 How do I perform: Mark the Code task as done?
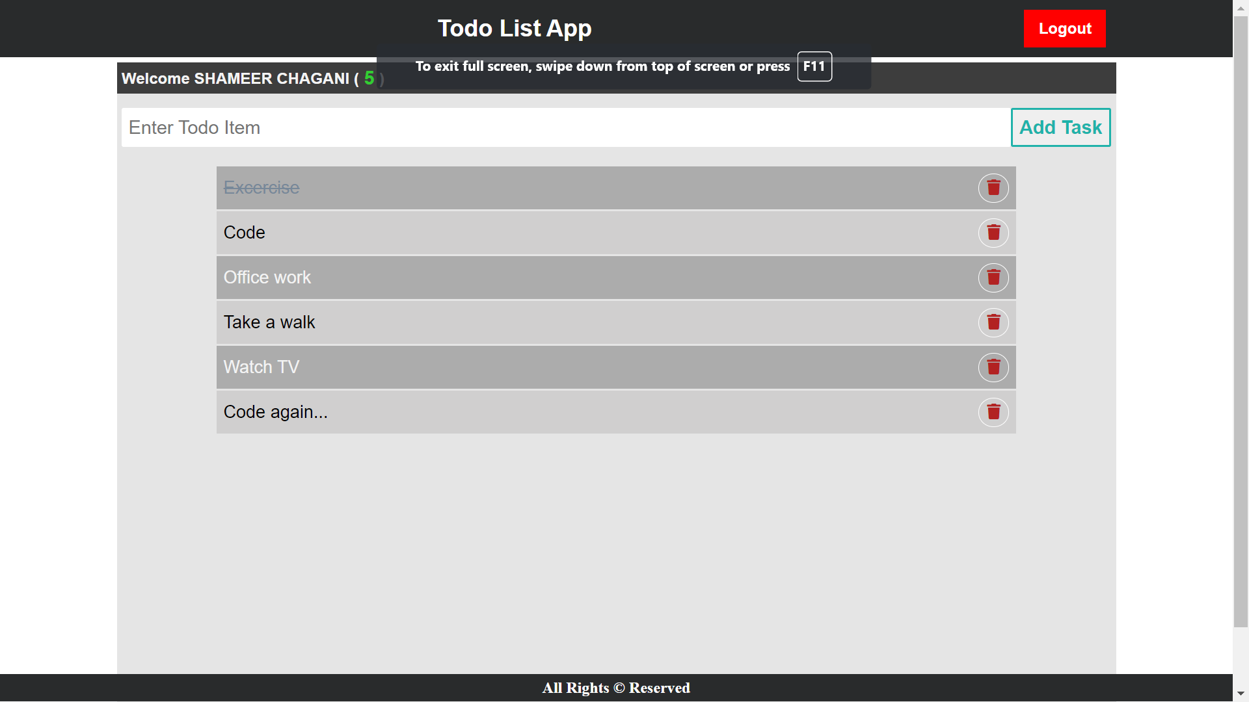point(245,233)
